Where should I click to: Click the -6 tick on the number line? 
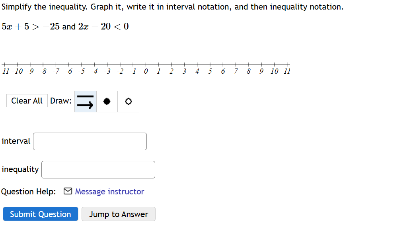click(x=69, y=65)
